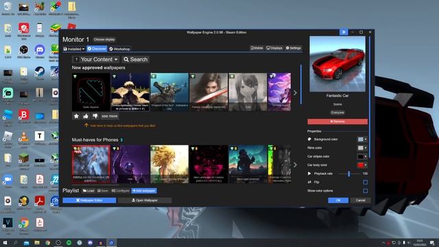Viewport: 439px width, 247px height.
Task: Open the Rims color dropdown arrow
Action: click(366, 148)
